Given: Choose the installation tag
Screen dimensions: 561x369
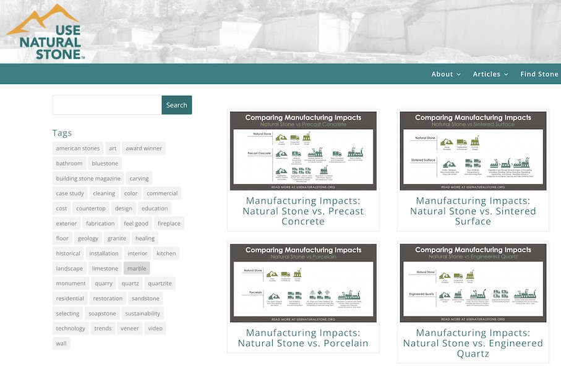Looking at the screenshot, I should (104, 253).
